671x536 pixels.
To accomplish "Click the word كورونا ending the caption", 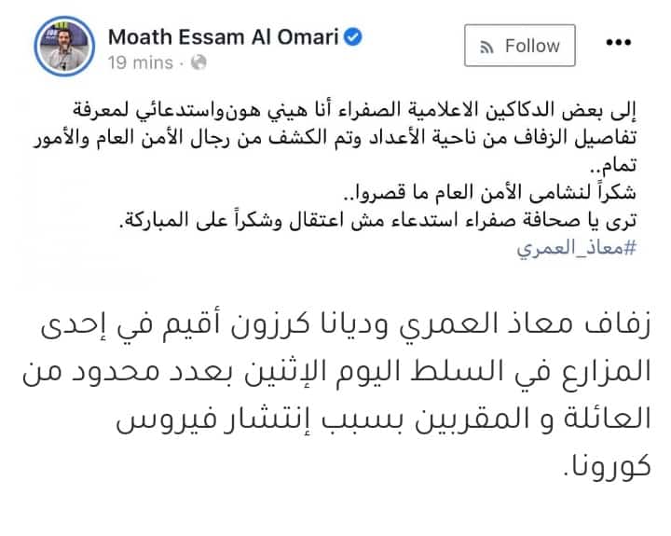I will pos(607,466).
